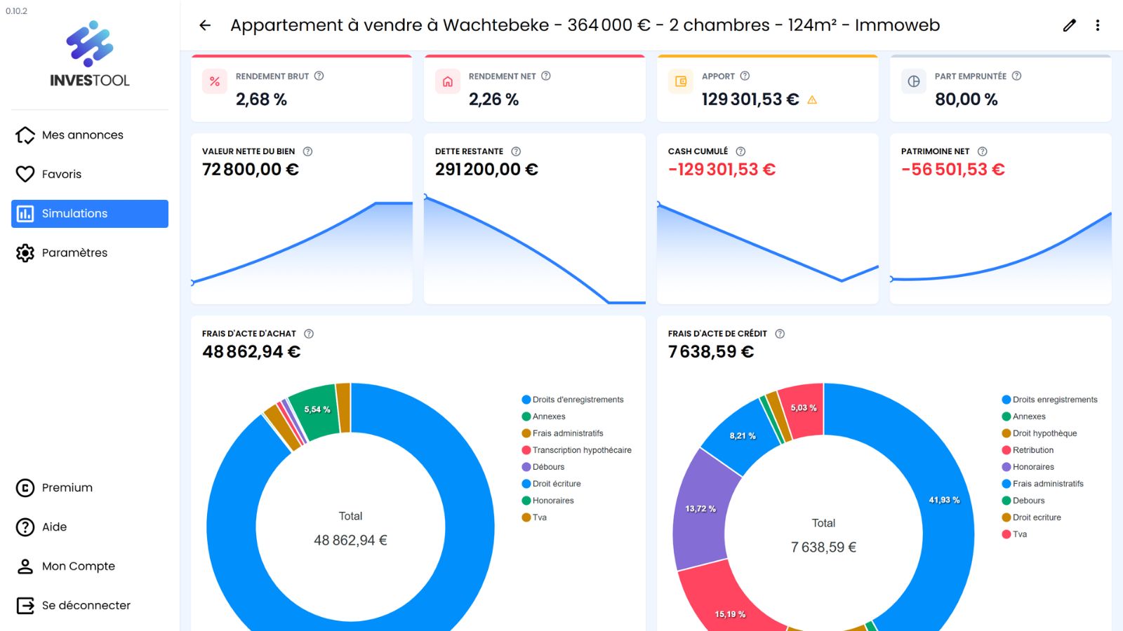Open the Premium page

tap(90, 487)
